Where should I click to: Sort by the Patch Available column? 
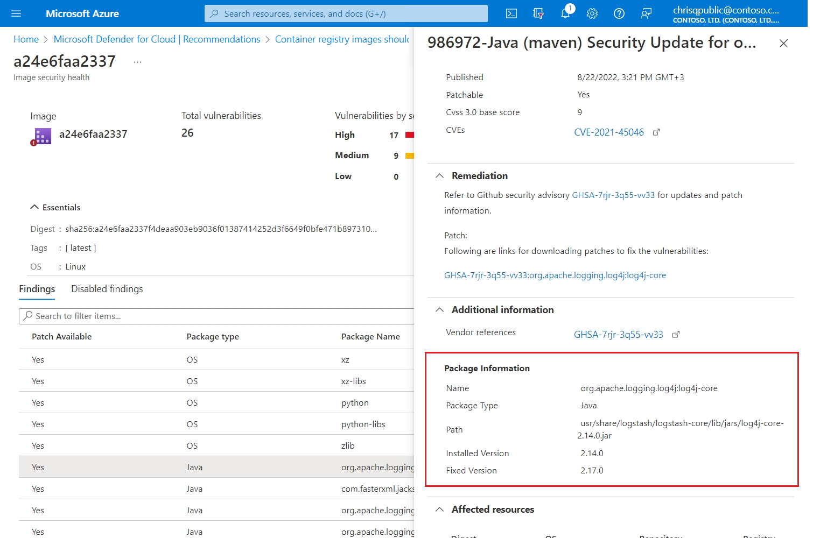coord(62,337)
